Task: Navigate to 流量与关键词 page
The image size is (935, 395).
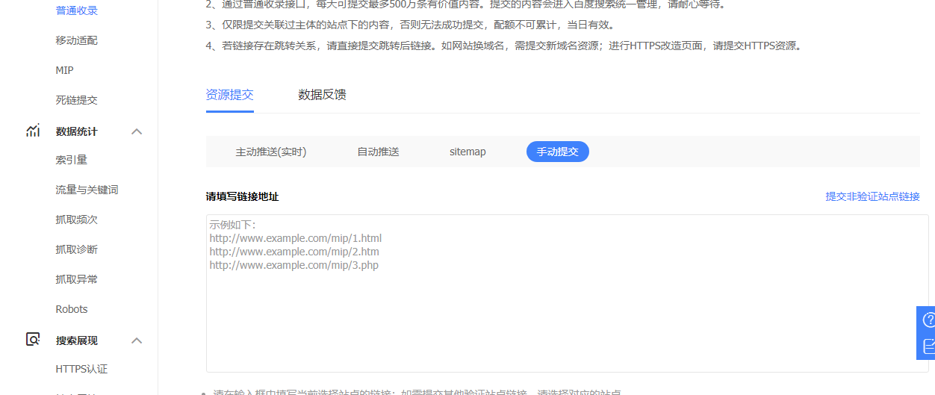Action: tap(87, 190)
